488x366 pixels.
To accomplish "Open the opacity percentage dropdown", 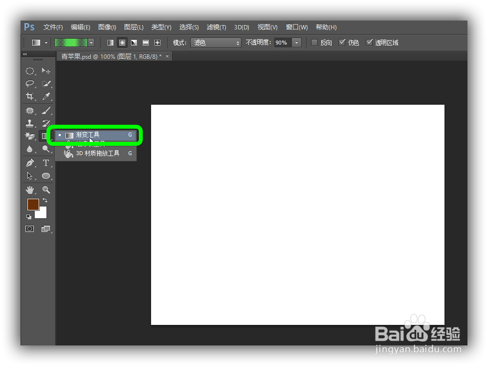I will [296, 43].
